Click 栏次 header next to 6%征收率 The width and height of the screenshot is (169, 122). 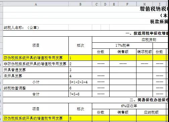80,109
